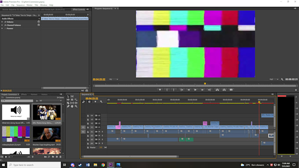
Task: Open the Full playback resolution dropdown
Action: (x=274, y=79)
